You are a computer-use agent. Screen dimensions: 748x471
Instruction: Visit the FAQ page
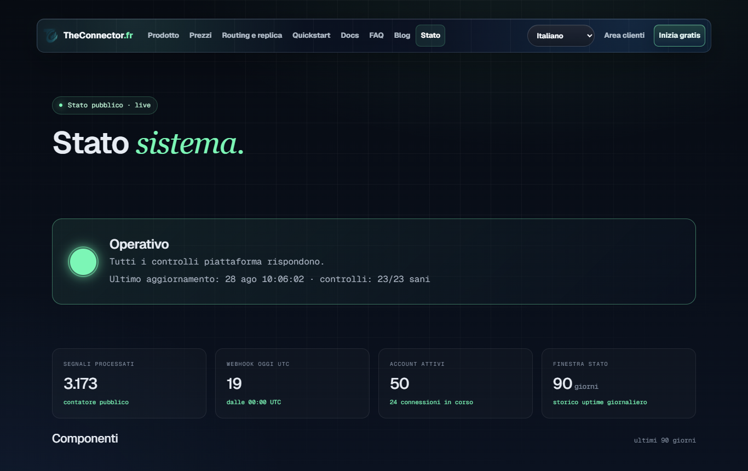[x=376, y=36]
